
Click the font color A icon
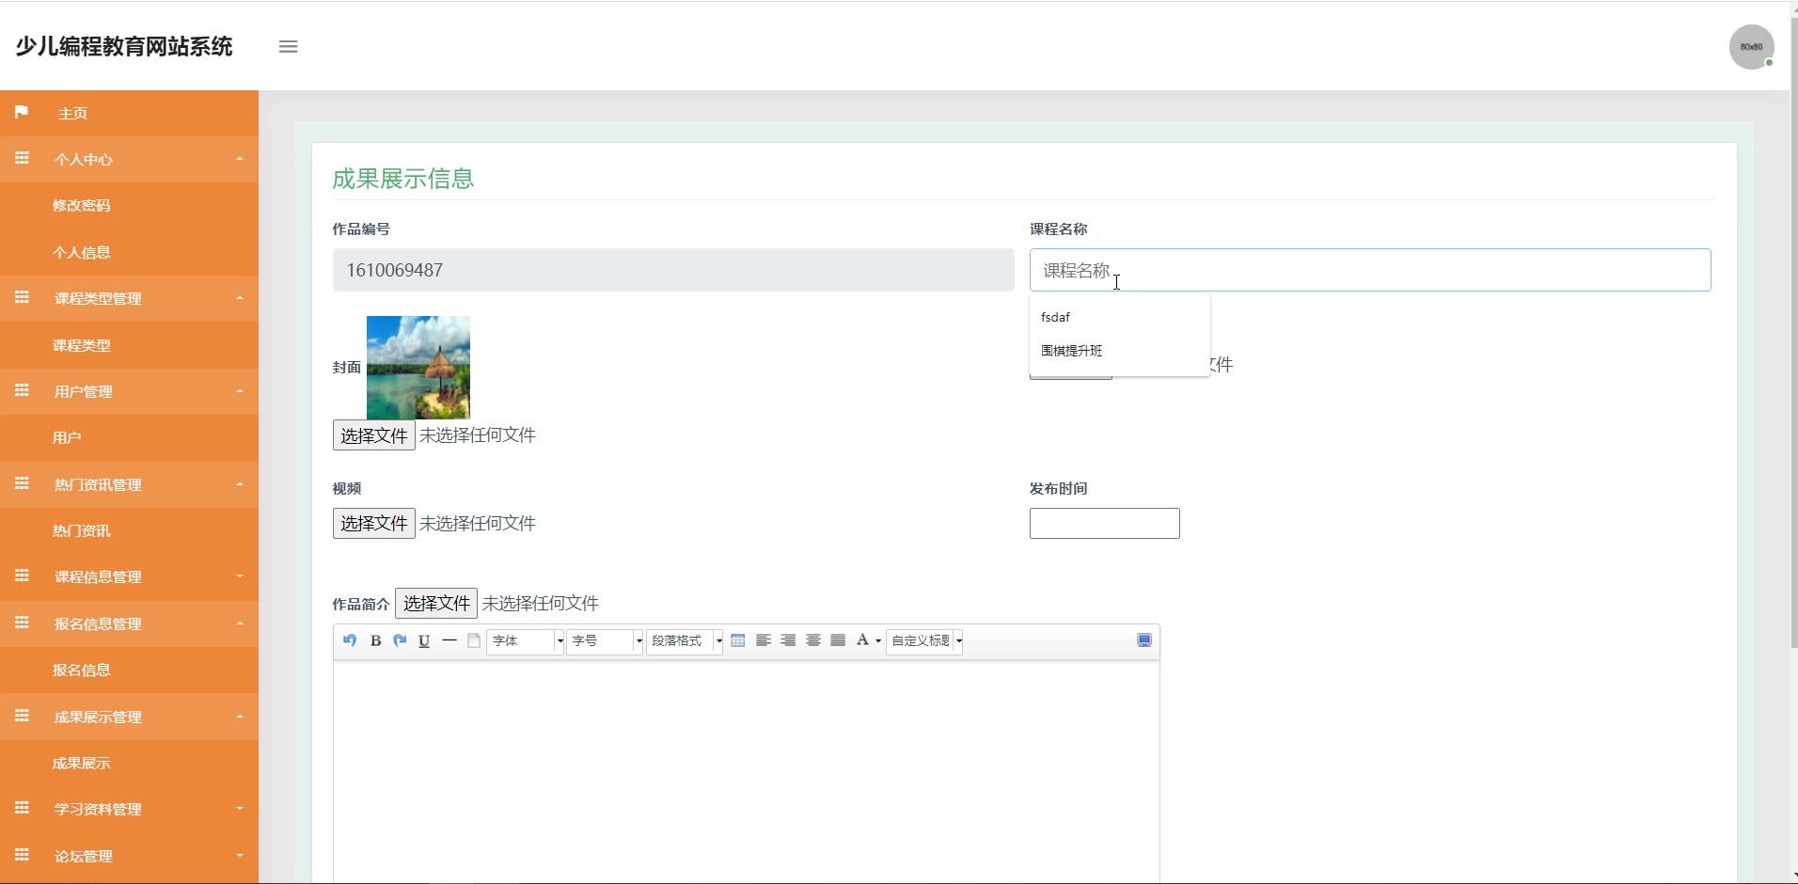point(862,640)
